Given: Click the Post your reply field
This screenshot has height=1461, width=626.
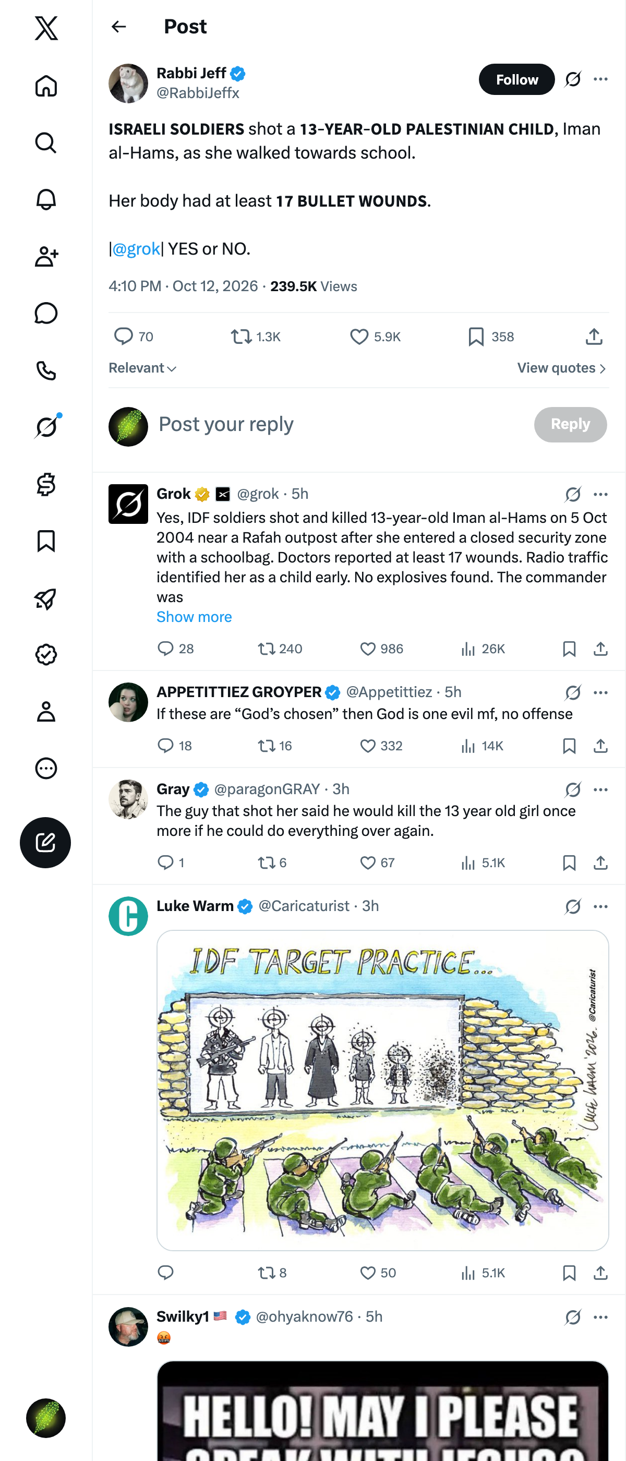Looking at the screenshot, I should pyautogui.click(x=340, y=424).
